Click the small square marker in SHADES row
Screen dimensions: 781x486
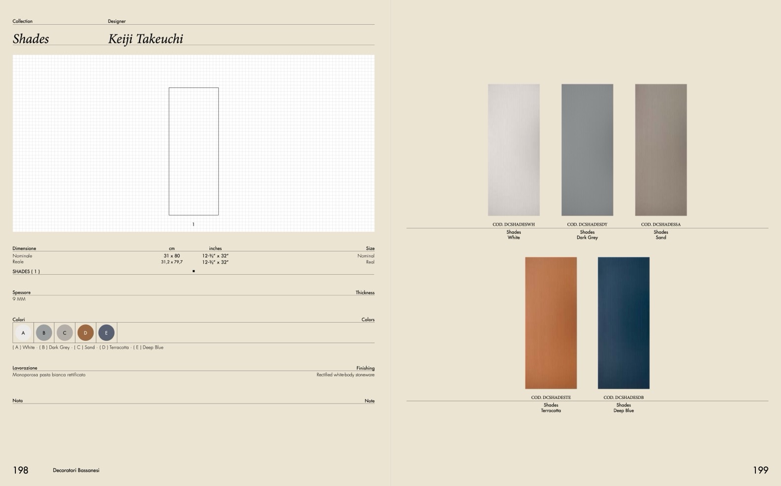coord(194,271)
